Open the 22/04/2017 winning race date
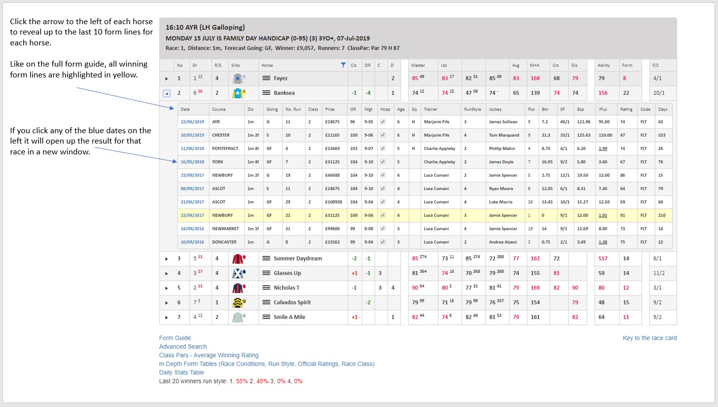 [x=192, y=216]
